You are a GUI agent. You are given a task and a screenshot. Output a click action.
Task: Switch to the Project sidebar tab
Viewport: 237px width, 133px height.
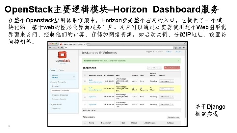click(52, 70)
